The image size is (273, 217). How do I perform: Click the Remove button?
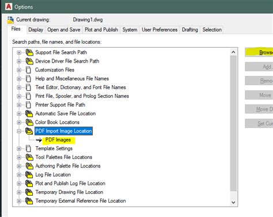point(259,81)
